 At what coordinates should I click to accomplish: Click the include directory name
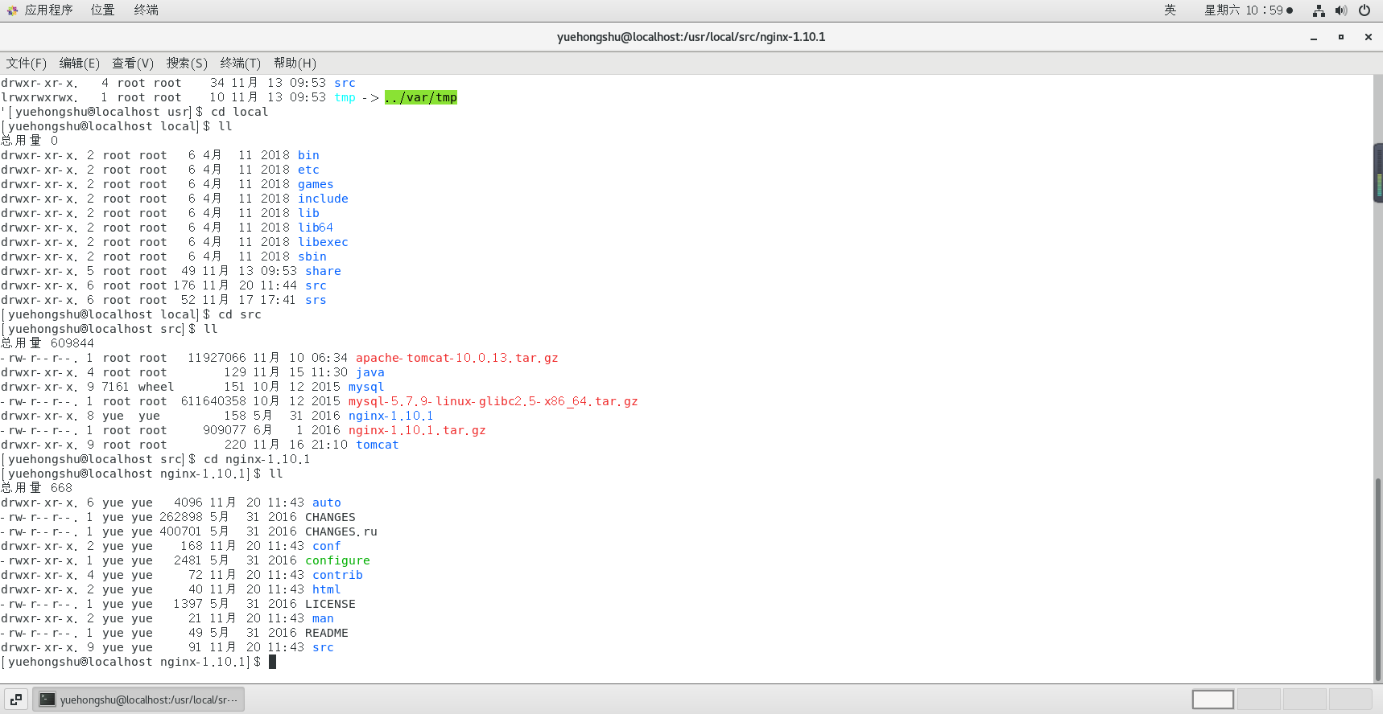(323, 199)
